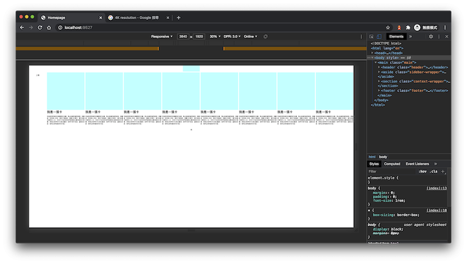Select html in the breadcrumb bar
Screen dimensions: 467x264
click(372, 157)
